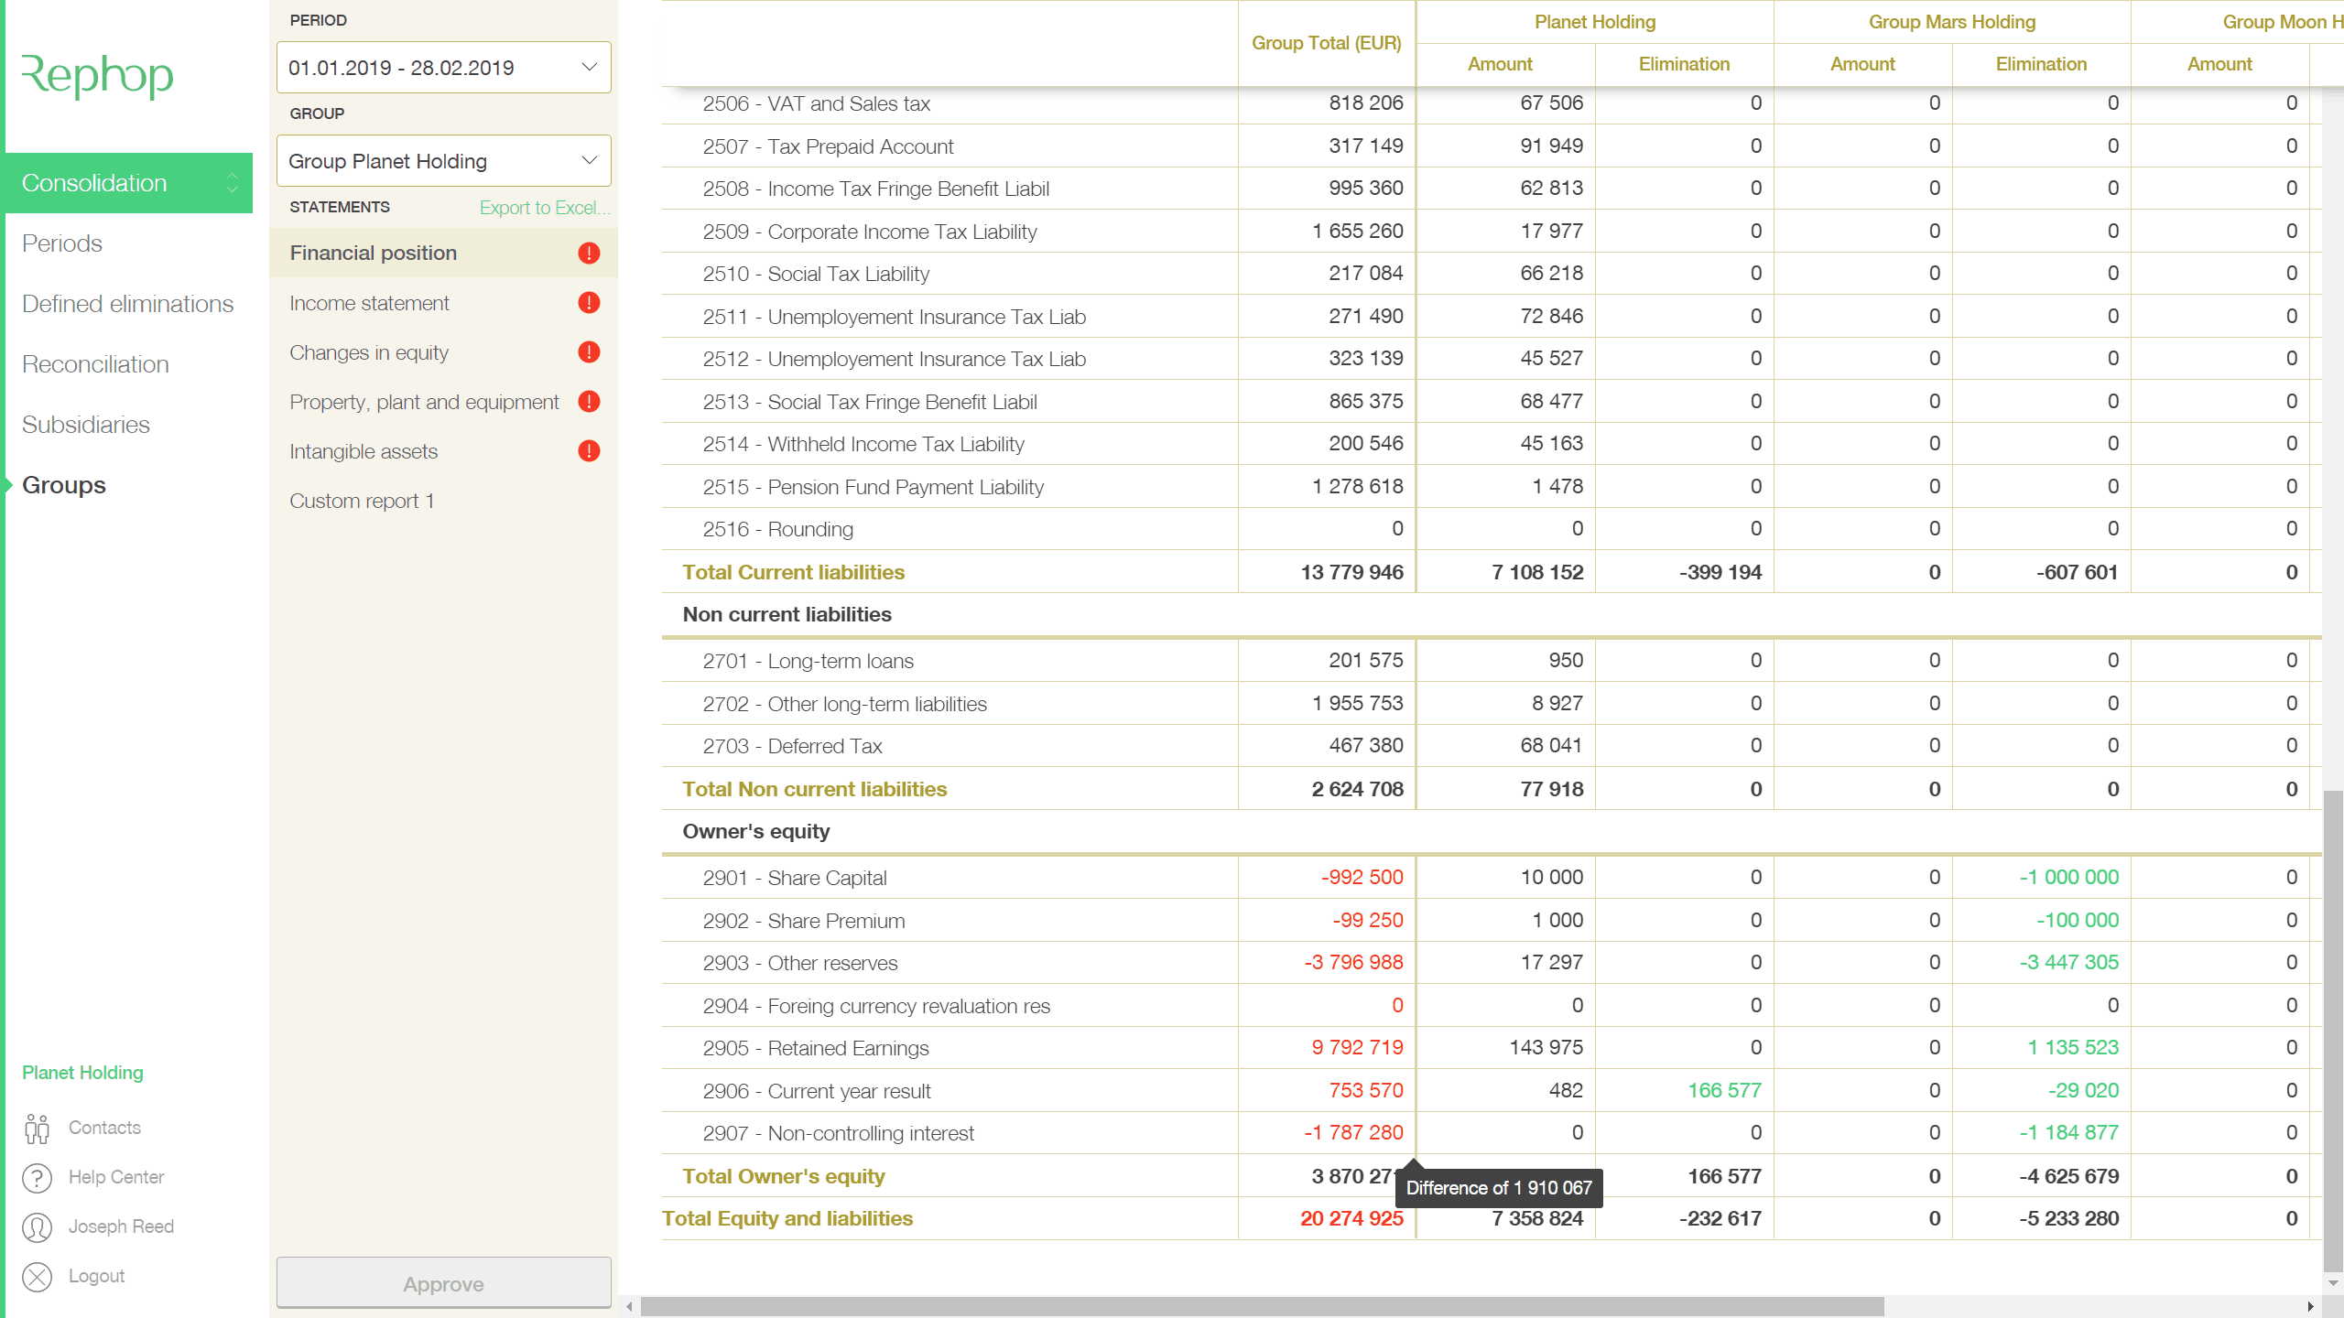Select the Custom report 1 statement
Image resolution: width=2344 pixels, height=1318 pixels.
362,501
